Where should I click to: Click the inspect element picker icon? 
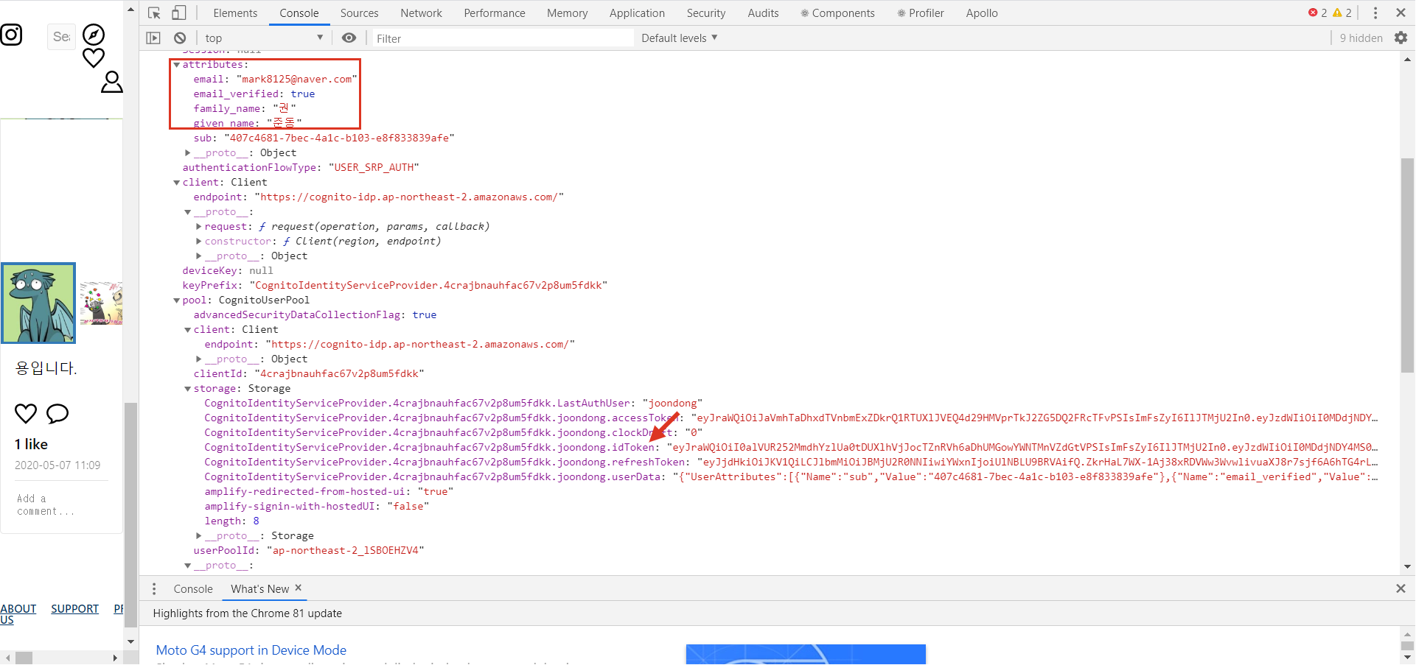click(154, 13)
